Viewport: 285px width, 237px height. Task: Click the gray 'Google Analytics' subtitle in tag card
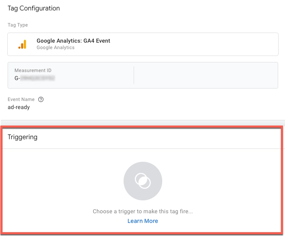56,47
